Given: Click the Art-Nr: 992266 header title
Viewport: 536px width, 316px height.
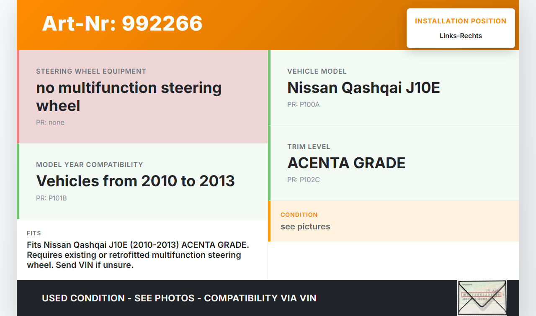Looking at the screenshot, I should [122, 23].
